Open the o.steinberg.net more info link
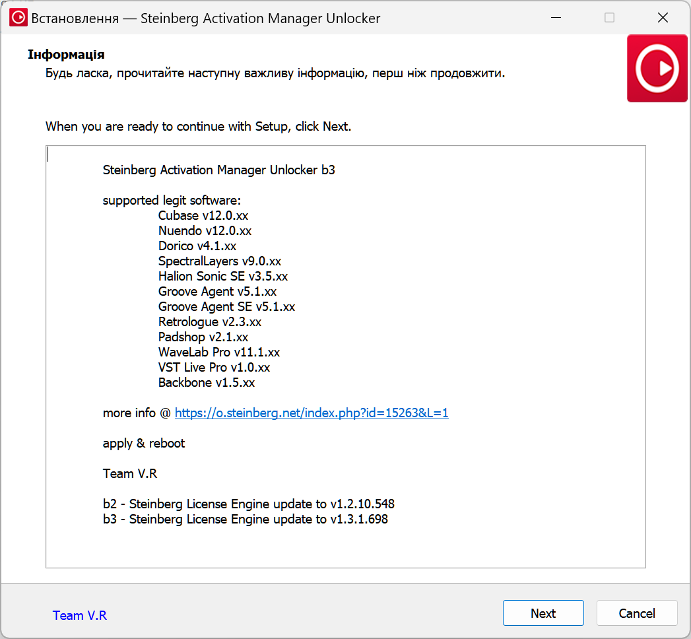Screen dimensions: 691x639 (x=312, y=413)
